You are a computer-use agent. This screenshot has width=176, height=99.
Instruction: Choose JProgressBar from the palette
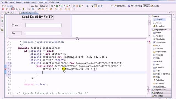(159, 83)
